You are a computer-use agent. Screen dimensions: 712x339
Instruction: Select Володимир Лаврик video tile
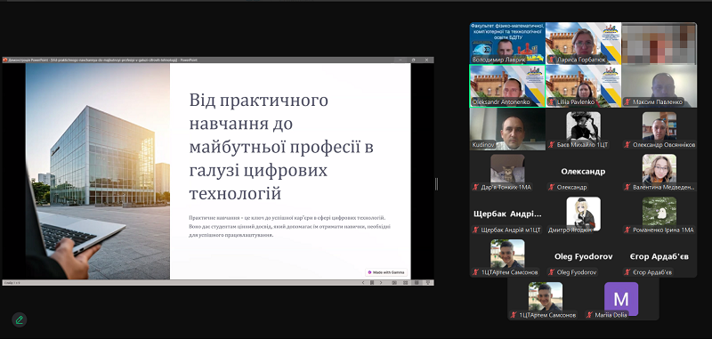point(507,43)
